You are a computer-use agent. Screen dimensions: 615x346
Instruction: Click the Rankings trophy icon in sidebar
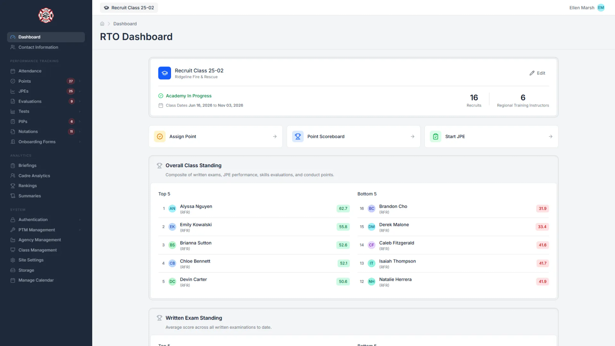(x=13, y=186)
